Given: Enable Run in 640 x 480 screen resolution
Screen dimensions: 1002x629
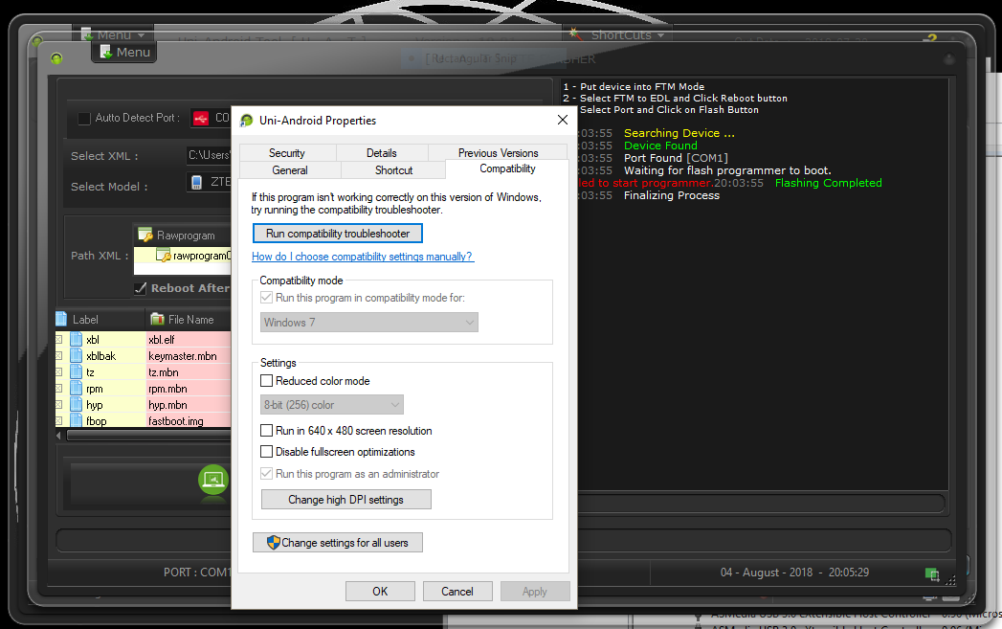Looking at the screenshot, I should (x=266, y=431).
